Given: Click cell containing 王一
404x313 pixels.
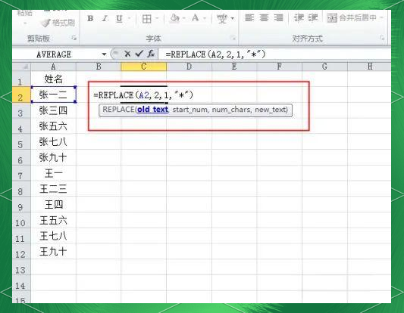Looking at the screenshot, I should 53,173.
